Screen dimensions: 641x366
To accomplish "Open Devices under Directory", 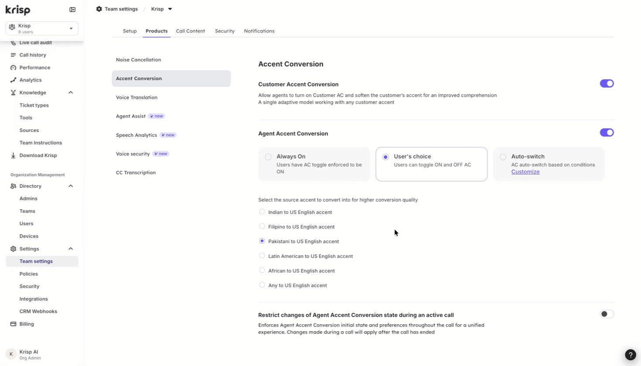I will click(x=29, y=236).
